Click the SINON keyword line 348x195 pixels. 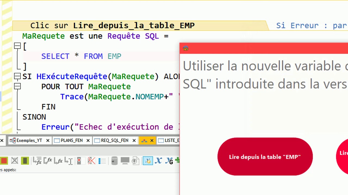pos(34,117)
